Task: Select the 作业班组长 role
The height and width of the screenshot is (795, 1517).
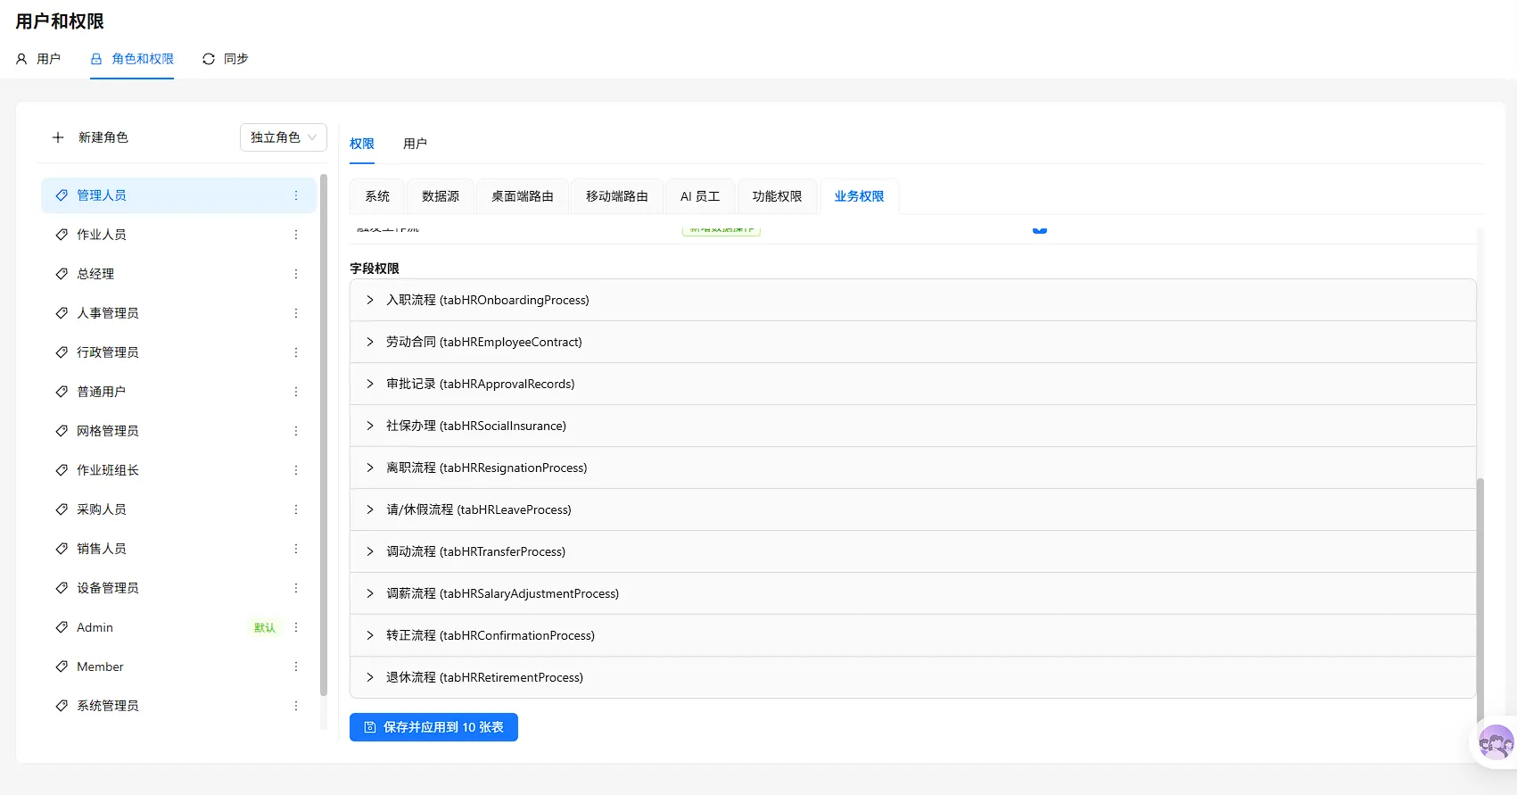Action: [178, 470]
